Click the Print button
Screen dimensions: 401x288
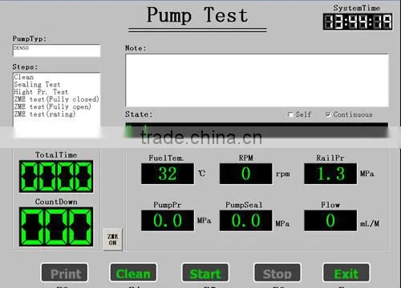pyautogui.click(x=64, y=273)
